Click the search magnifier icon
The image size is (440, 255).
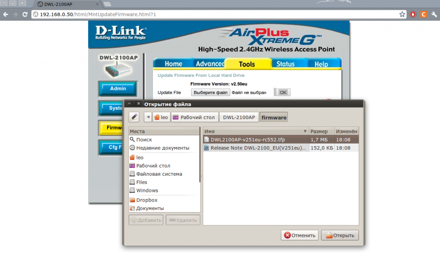(x=132, y=139)
